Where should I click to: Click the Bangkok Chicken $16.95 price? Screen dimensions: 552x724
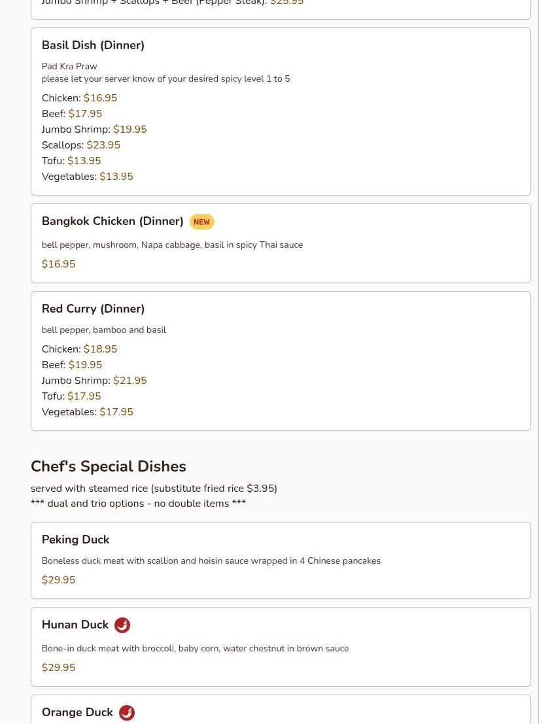(58, 264)
